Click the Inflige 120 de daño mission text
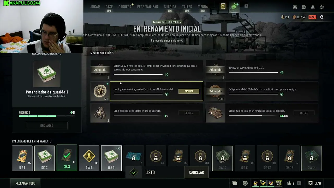 (263, 89)
